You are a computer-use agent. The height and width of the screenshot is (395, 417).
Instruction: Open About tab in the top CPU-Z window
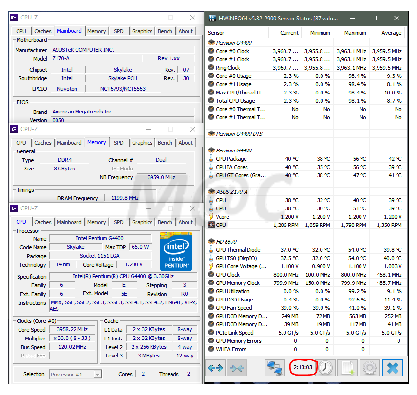186,31
